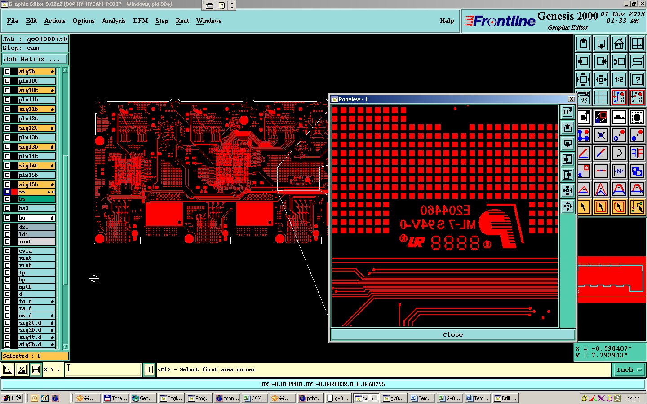Toggle visibility checkbox for rout layer

tap(7, 242)
